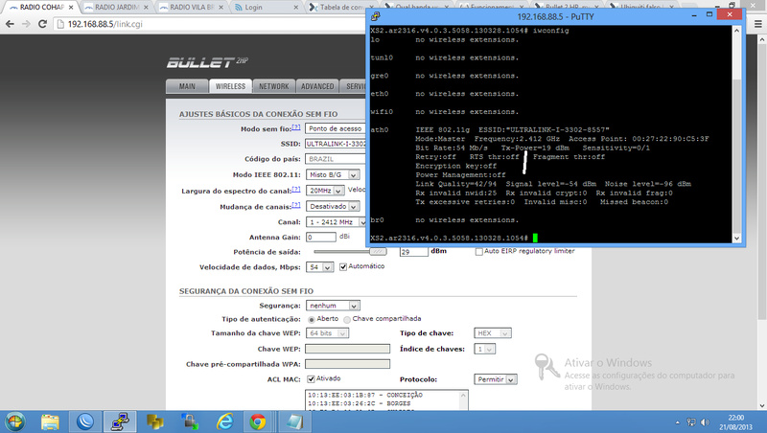
Task: Click the WPA pre-shared key field
Action: 348,364
